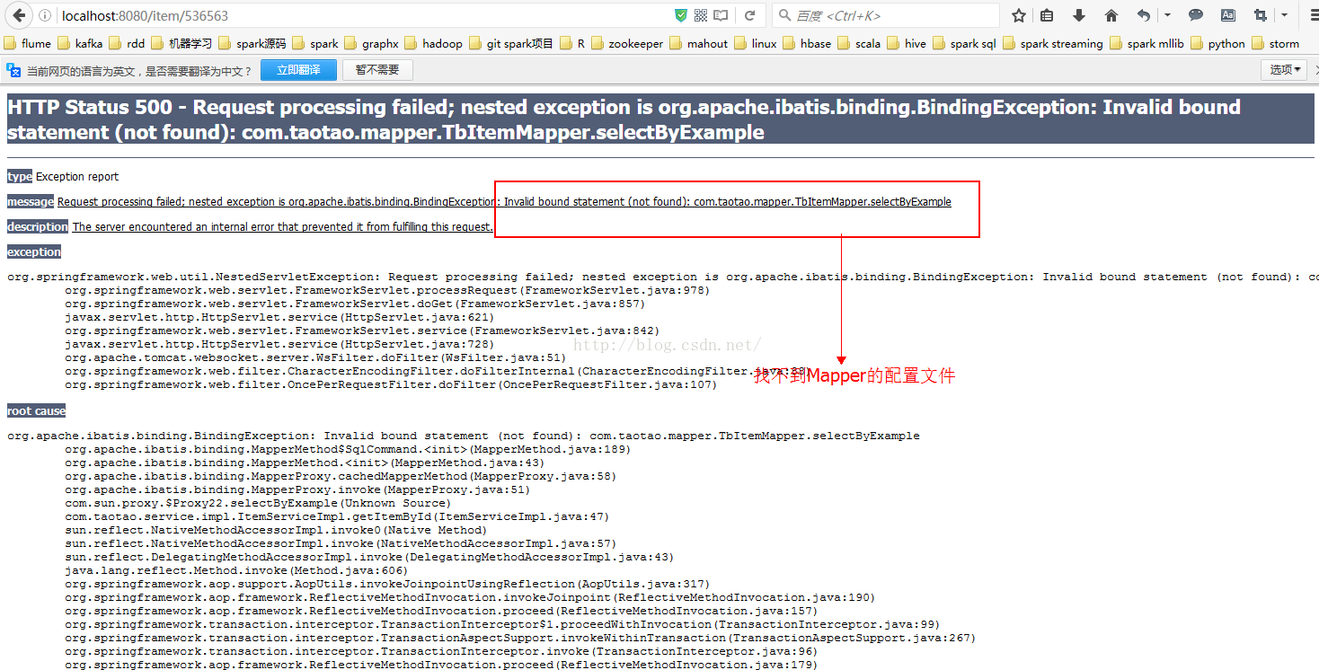Click the Aa toolbar icon
1319x670 pixels.
(1227, 15)
